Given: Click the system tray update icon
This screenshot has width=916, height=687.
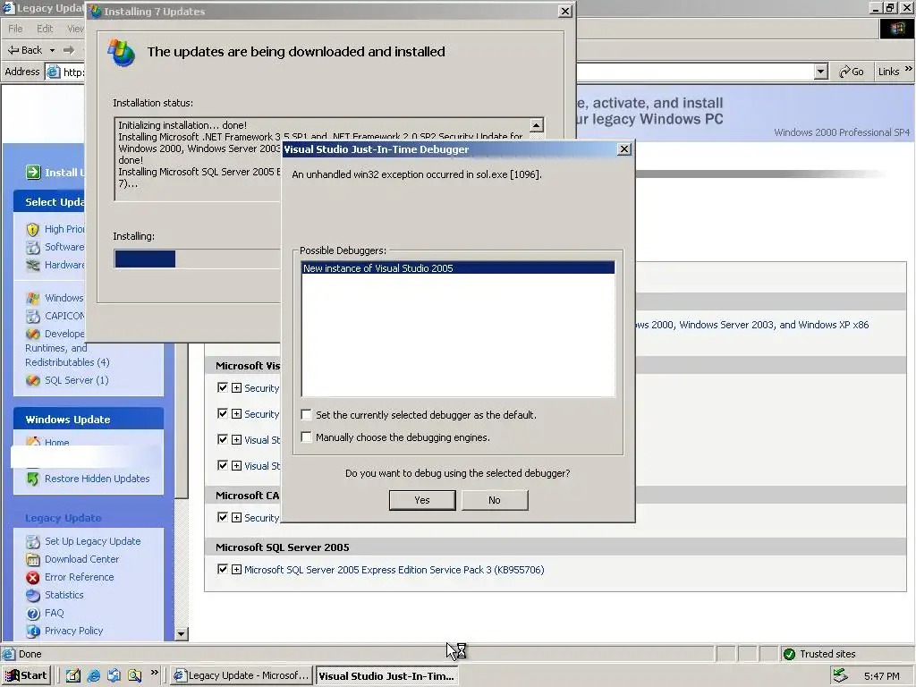Looking at the screenshot, I should point(840,675).
